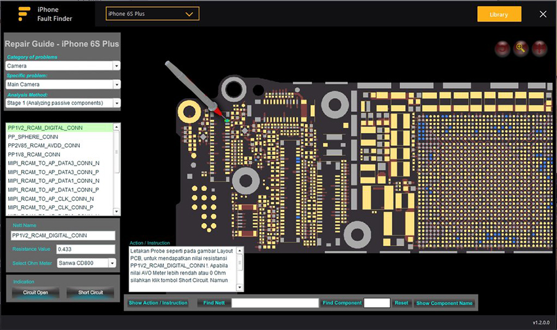Expand the Specific problem Main Camera dropdown

tap(116, 85)
